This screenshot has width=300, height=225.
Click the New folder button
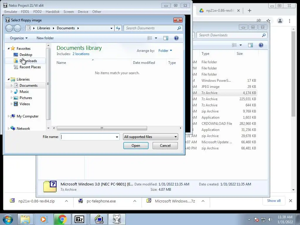(45, 38)
